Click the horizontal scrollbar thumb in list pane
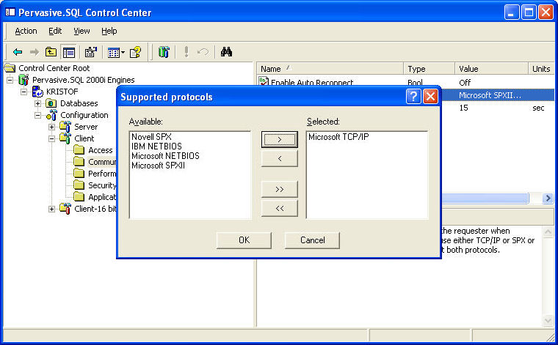The width and height of the screenshot is (558, 345). point(485,198)
